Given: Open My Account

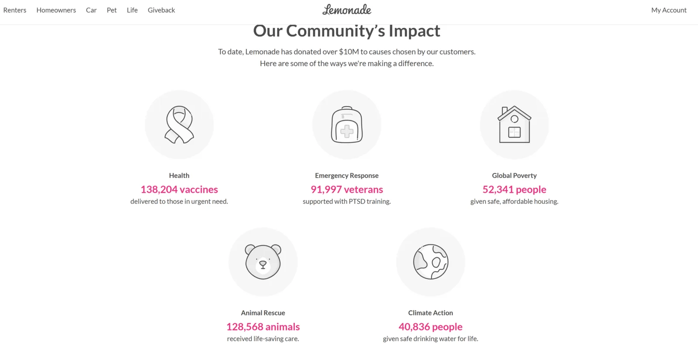Looking at the screenshot, I should pos(669,10).
